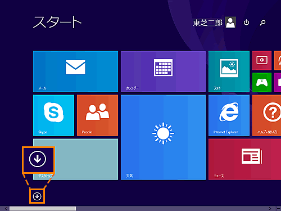
Task: Click the minus zoom button beside the scrollbar
Action: tap(278, 209)
